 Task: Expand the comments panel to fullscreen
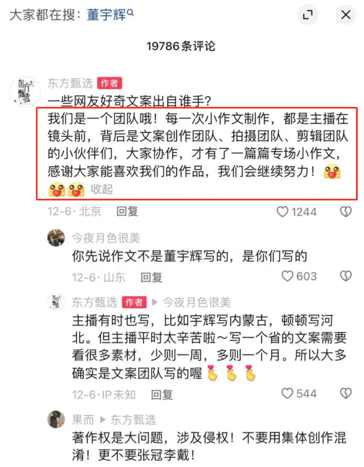(x=308, y=14)
